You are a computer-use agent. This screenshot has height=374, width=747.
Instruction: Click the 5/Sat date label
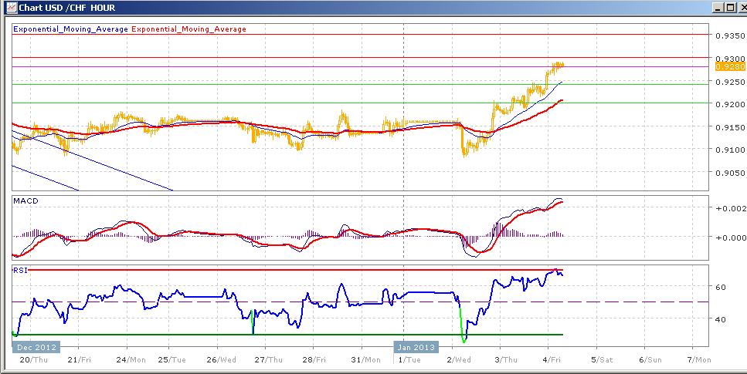click(x=602, y=359)
